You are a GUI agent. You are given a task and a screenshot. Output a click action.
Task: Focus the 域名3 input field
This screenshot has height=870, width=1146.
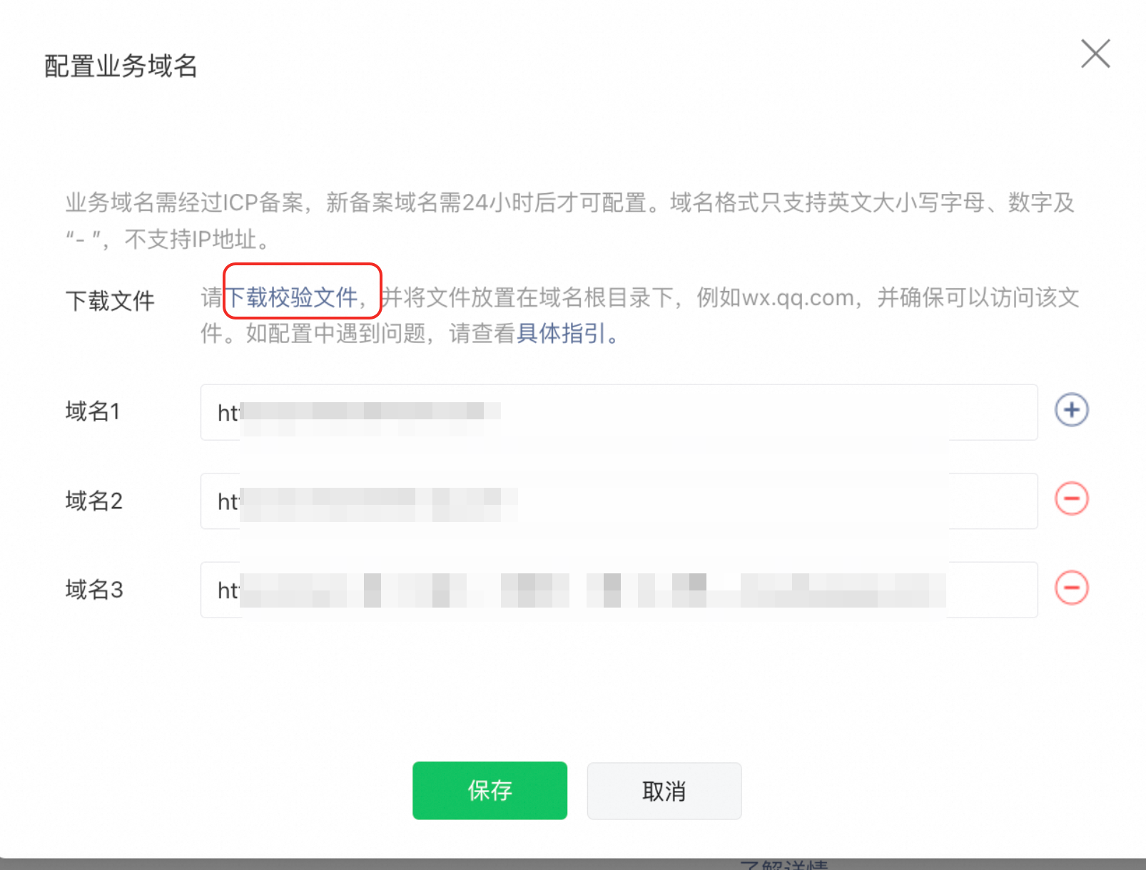click(x=619, y=590)
